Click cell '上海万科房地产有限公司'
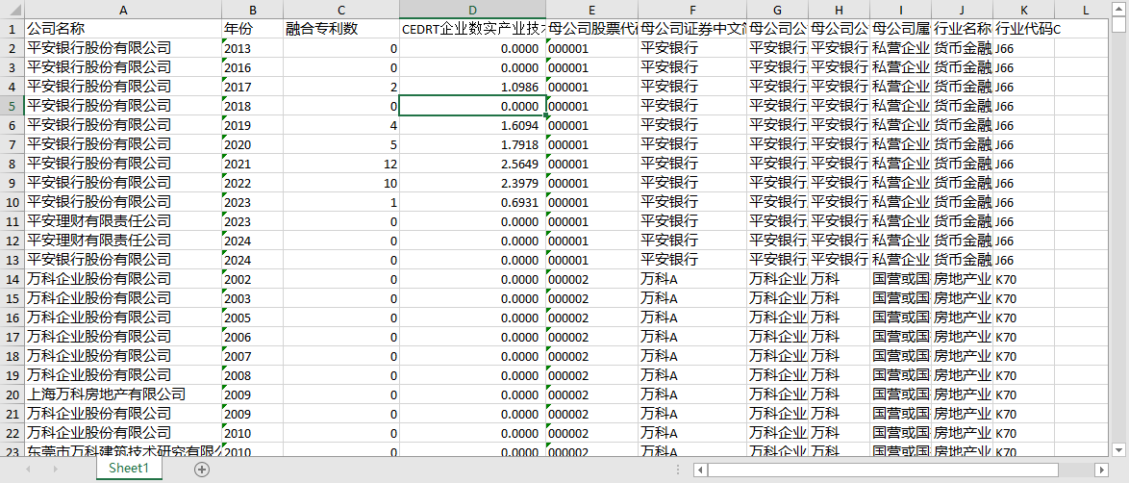The image size is (1129, 483). tap(123, 394)
